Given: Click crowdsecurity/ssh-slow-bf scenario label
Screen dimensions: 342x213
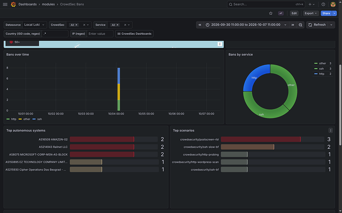Looking at the screenshot, I should (x=201, y=147).
